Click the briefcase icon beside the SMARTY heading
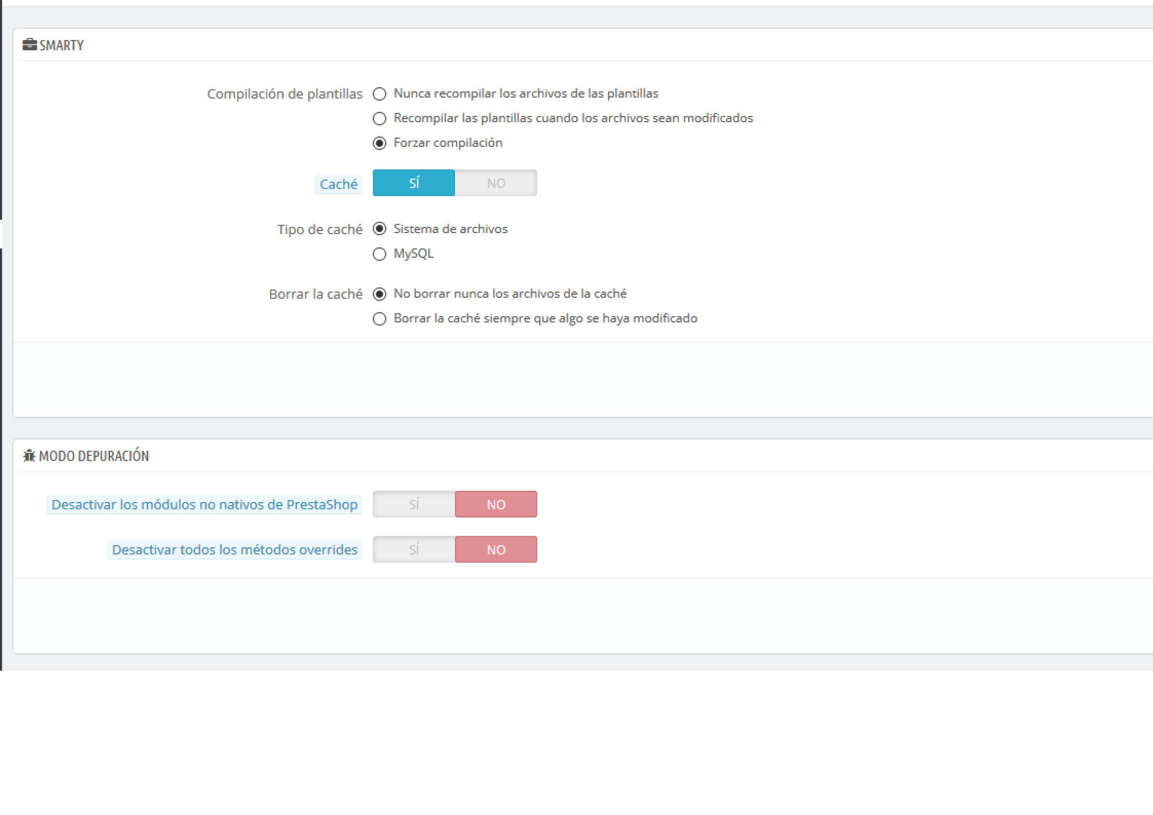The height and width of the screenshot is (815, 1153). 30,45
